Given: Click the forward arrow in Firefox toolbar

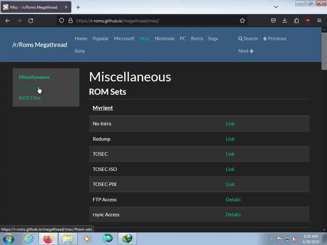Looking at the screenshot, I should pos(19,21).
